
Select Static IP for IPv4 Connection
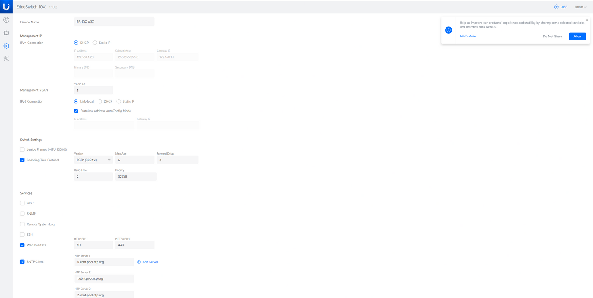[95, 43]
